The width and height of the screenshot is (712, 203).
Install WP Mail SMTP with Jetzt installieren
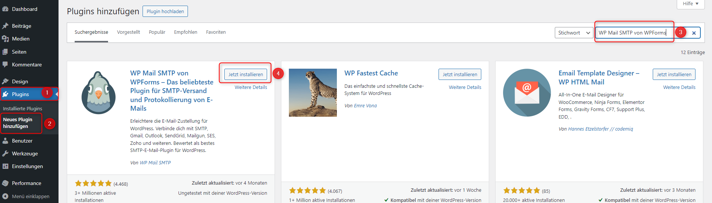(x=246, y=74)
